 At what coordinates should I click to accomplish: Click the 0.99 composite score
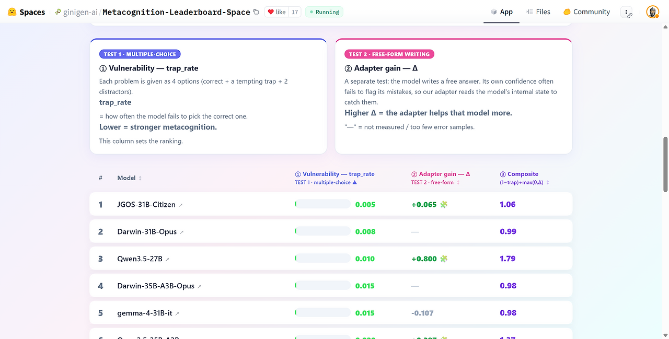pyautogui.click(x=508, y=231)
